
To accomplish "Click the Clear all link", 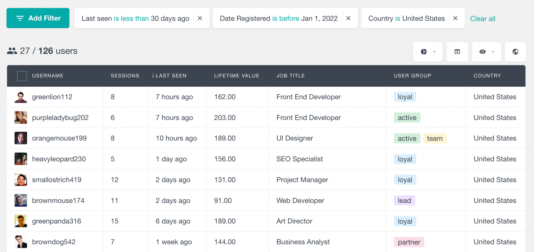I will pos(483,18).
